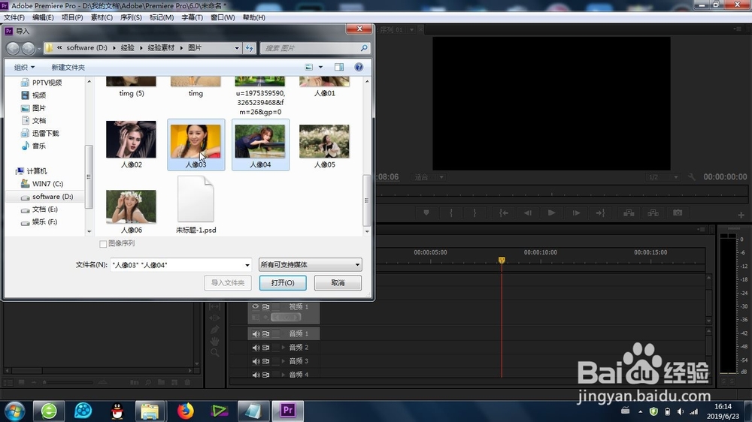Viewport: 752px width, 422px height.
Task: Select the 人像05 thumbnail
Action: [x=325, y=146]
